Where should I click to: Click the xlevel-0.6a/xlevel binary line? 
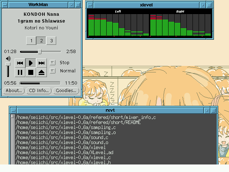(x=60, y=147)
